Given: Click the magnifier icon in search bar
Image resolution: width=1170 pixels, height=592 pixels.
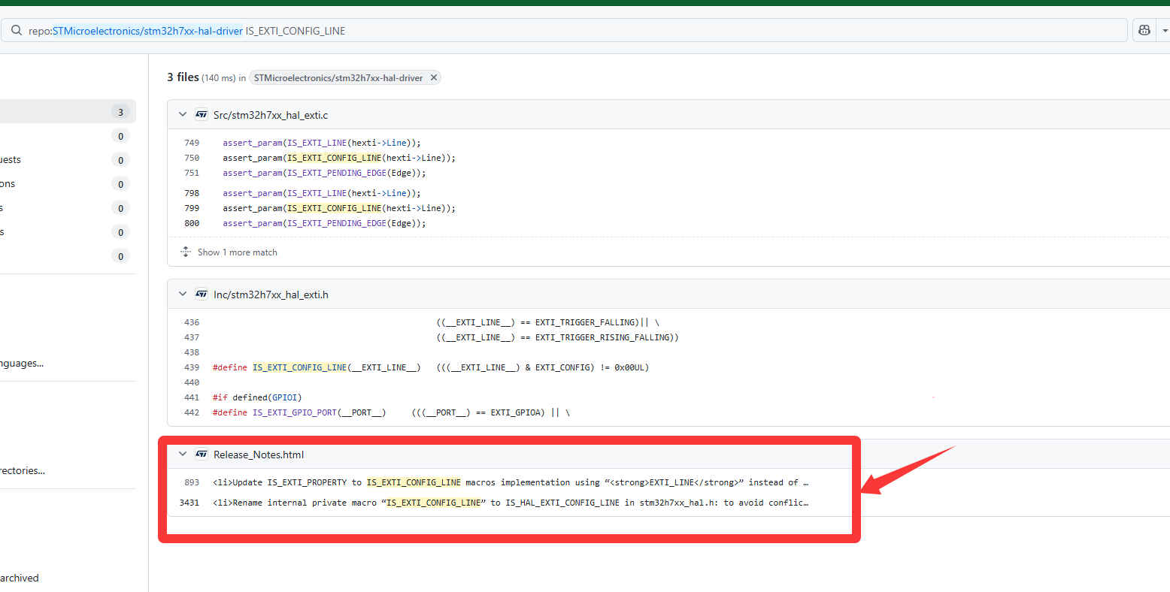Looking at the screenshot, I should point(17,31).
